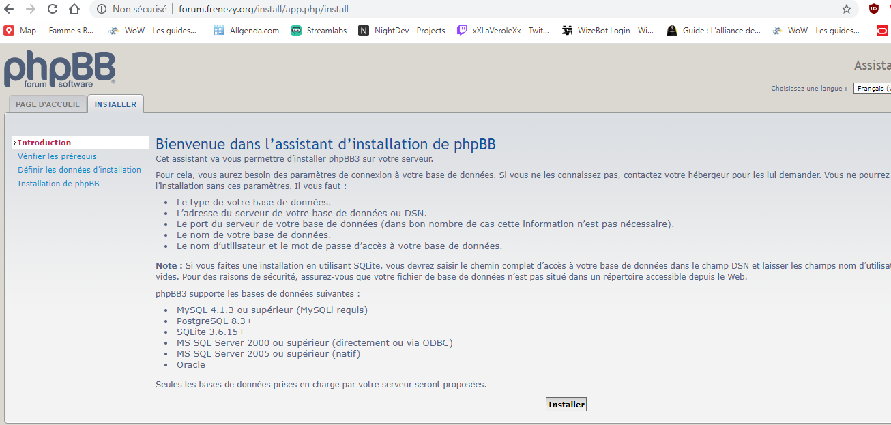Bookmark this page with the star icon

click(847, 9)
